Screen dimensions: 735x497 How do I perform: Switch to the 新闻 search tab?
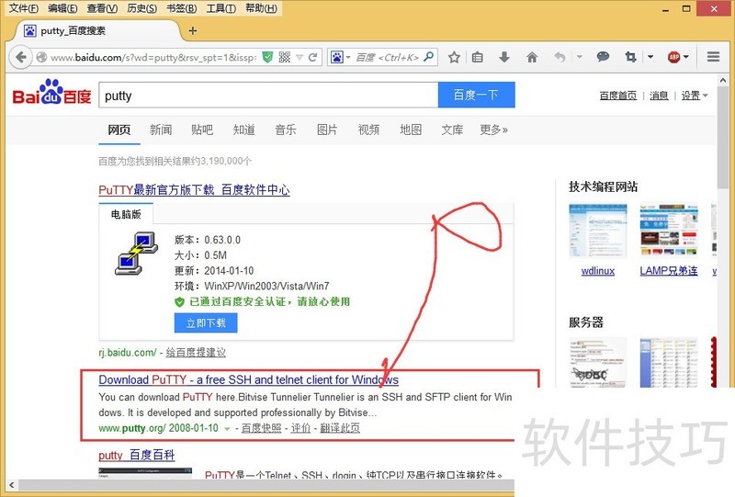point(161,130)
